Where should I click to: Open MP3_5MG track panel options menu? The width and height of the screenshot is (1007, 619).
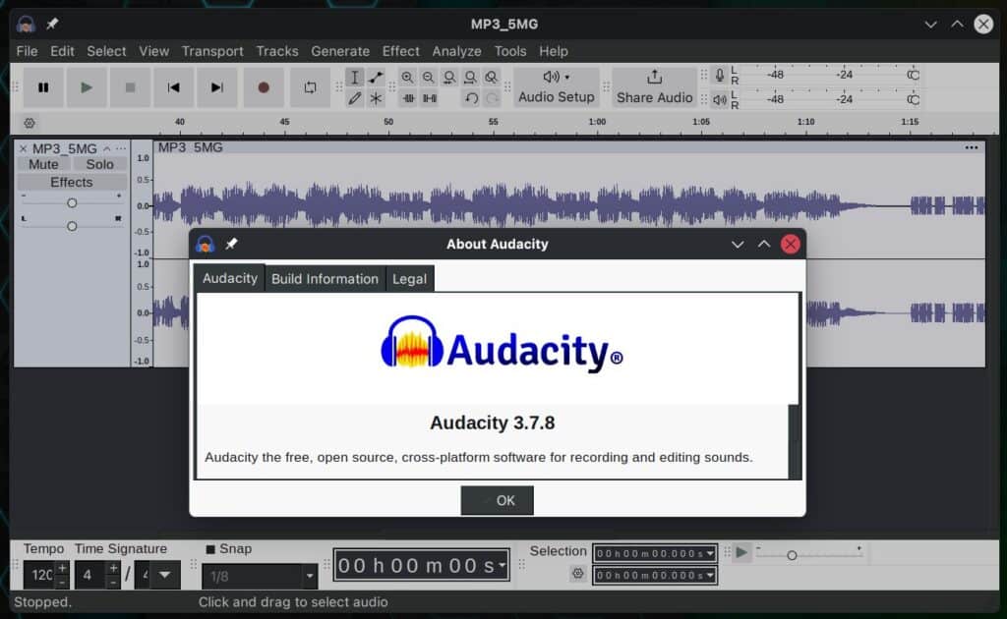click(121, 148)
